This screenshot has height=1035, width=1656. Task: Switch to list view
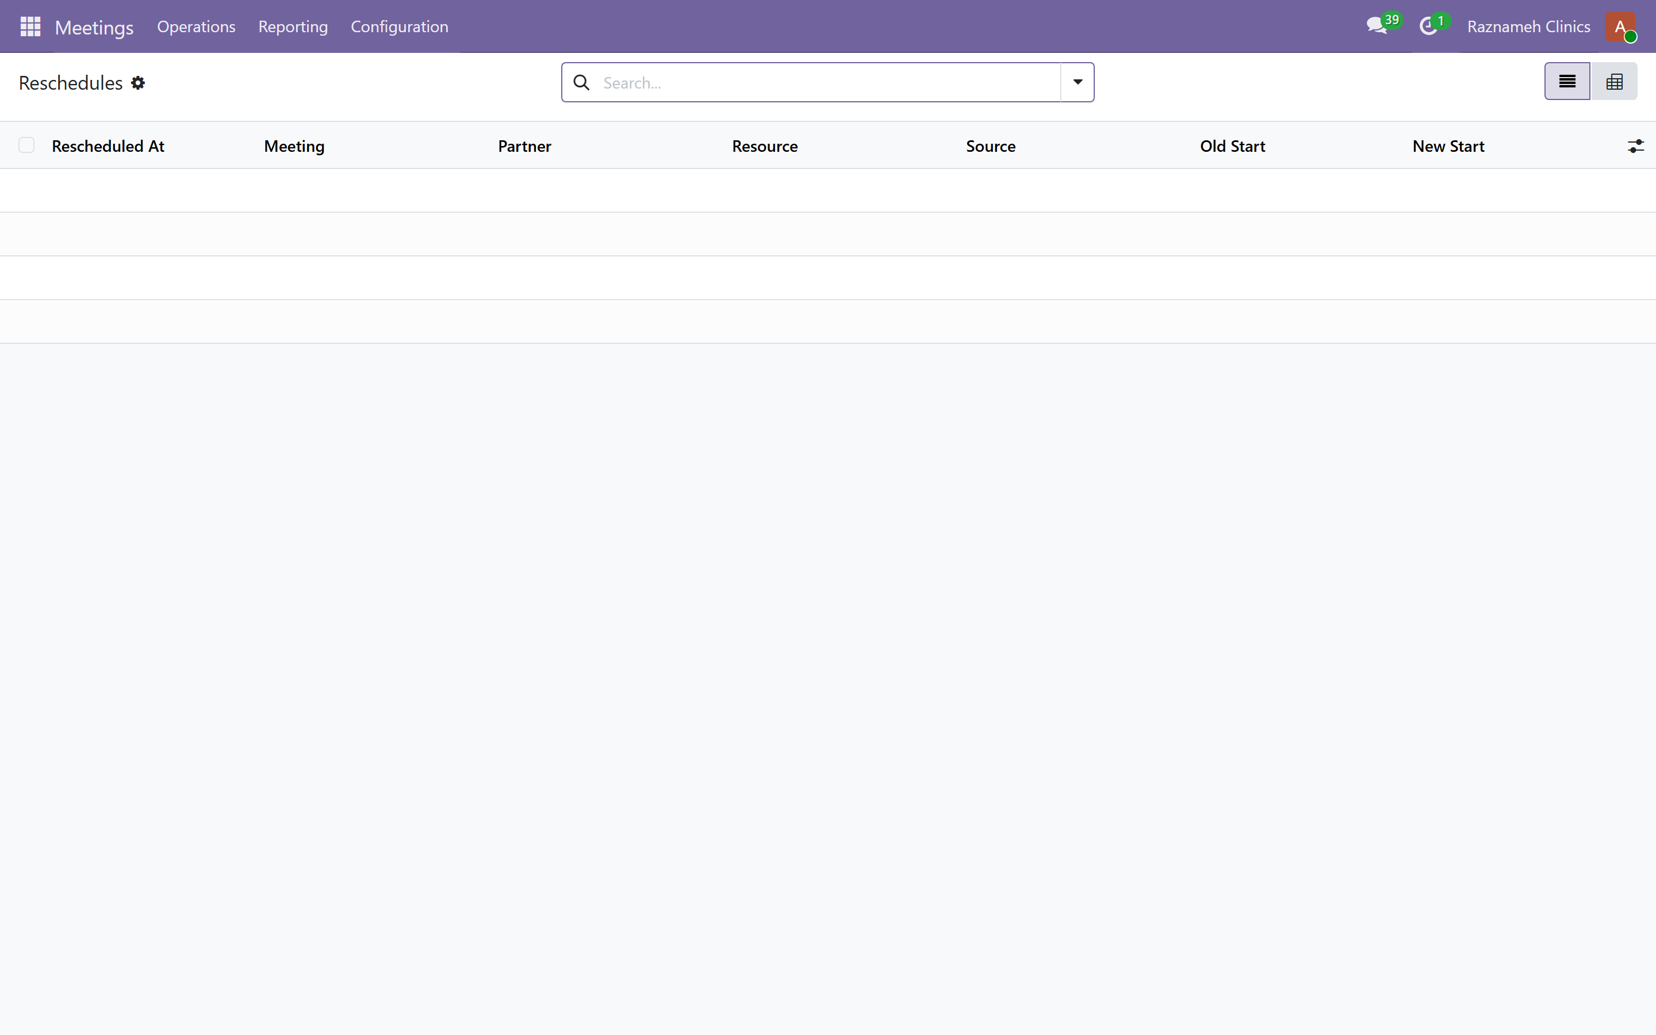pos(1567,82)
